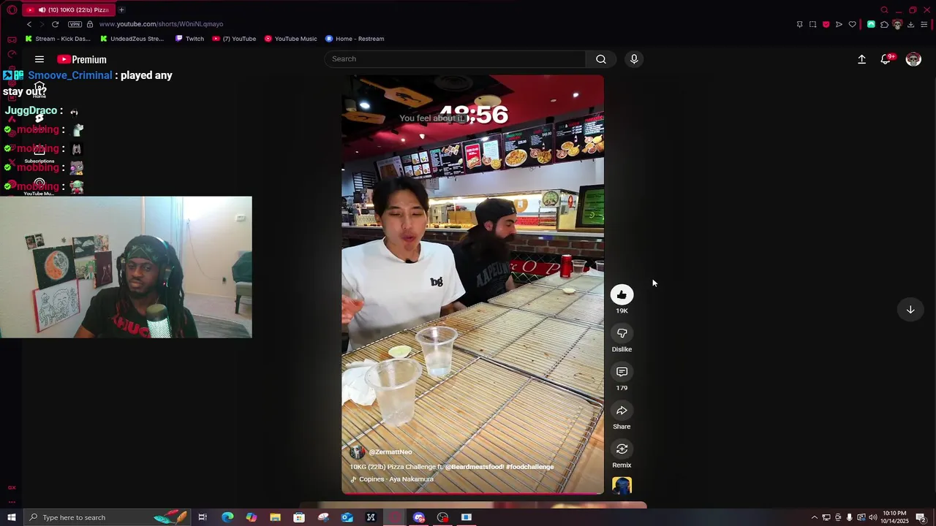Share this YouTube short
This screenshot has width=936, height=526.
(622, 411)
